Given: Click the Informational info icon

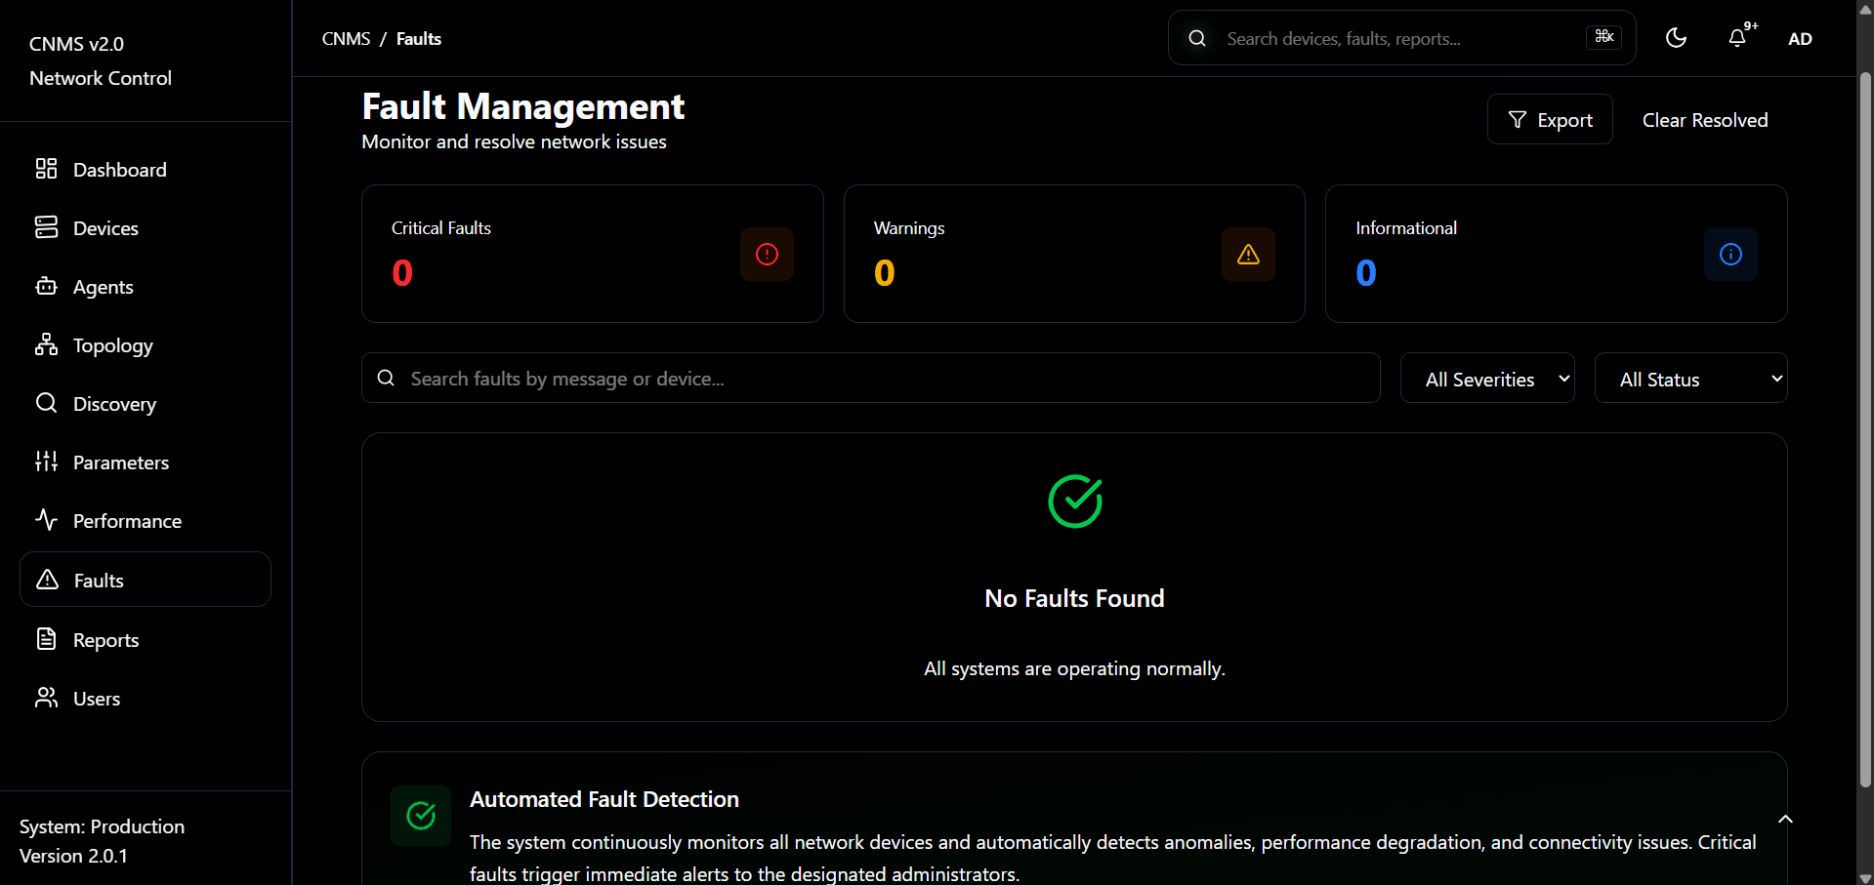Looking at the screenshot, I should tap(1730, 255).
